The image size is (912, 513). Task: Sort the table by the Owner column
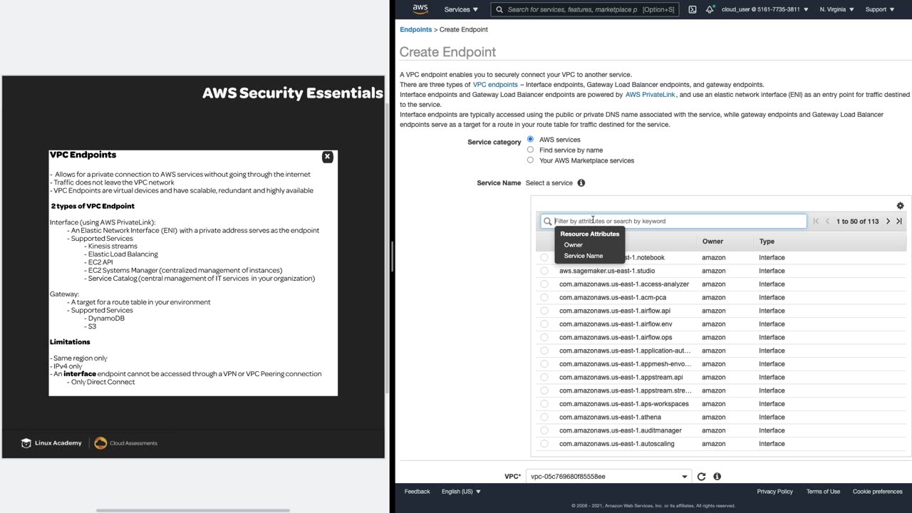(712, 242)
